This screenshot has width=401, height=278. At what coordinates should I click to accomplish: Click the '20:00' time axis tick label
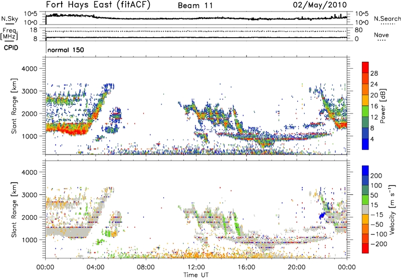pyautogui.click(x=296, y=267)
